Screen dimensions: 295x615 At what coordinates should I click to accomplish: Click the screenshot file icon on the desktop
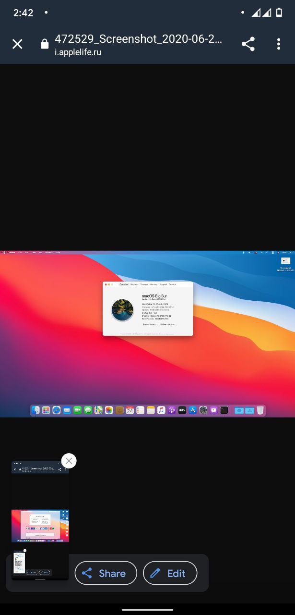pos(285,260)
